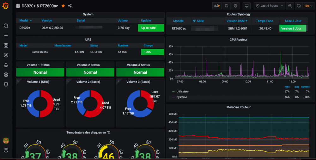Screen dimensions: 316x160
Task: Share the dashboard using the share icon
Action: [x=70, y=6]
